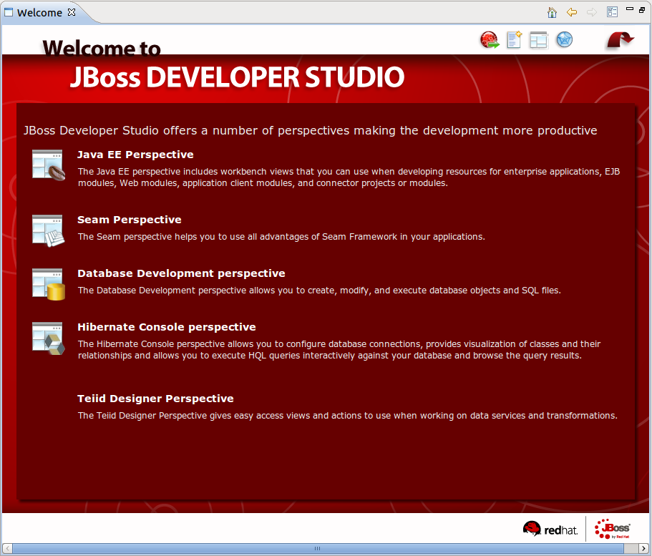Image resolution: width=652 pixels, height=556 pixels.
Task: Click the Java EE perspective description text
Action: [x=349, y=177]
